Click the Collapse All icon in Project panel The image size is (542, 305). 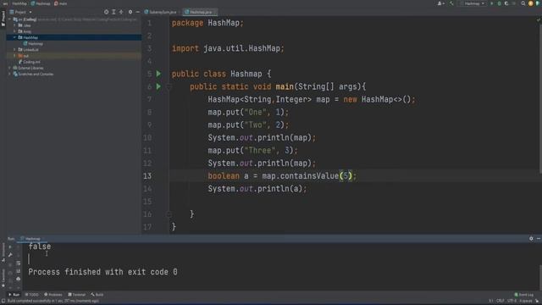click(121, 12)
